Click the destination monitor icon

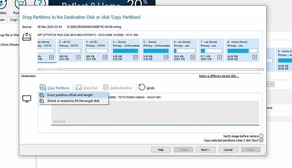(27, 99)
